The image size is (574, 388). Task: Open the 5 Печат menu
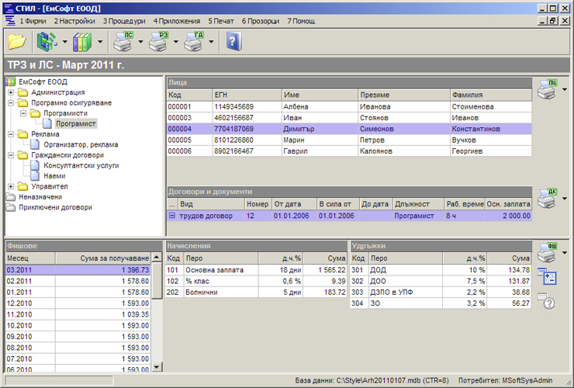[221, 21]
